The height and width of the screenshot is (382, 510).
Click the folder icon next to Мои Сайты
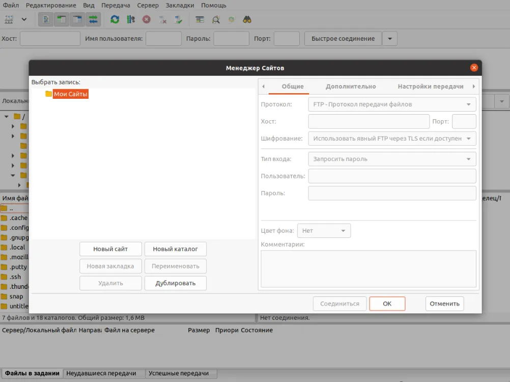click(48, 94)
